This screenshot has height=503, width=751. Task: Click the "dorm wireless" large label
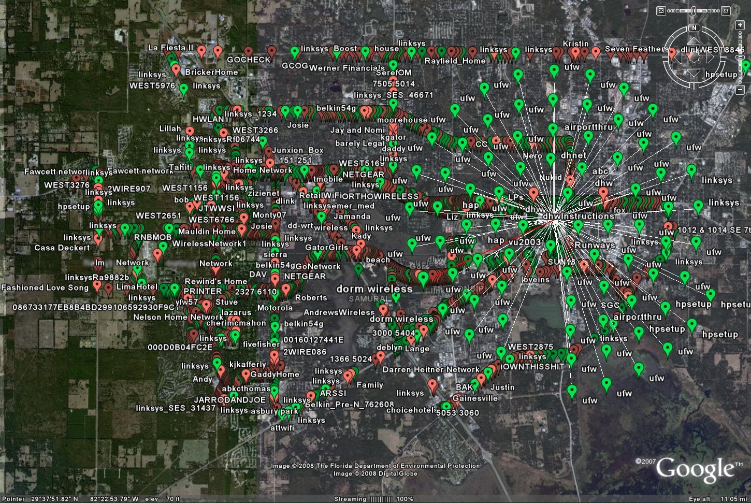(374, 289)
